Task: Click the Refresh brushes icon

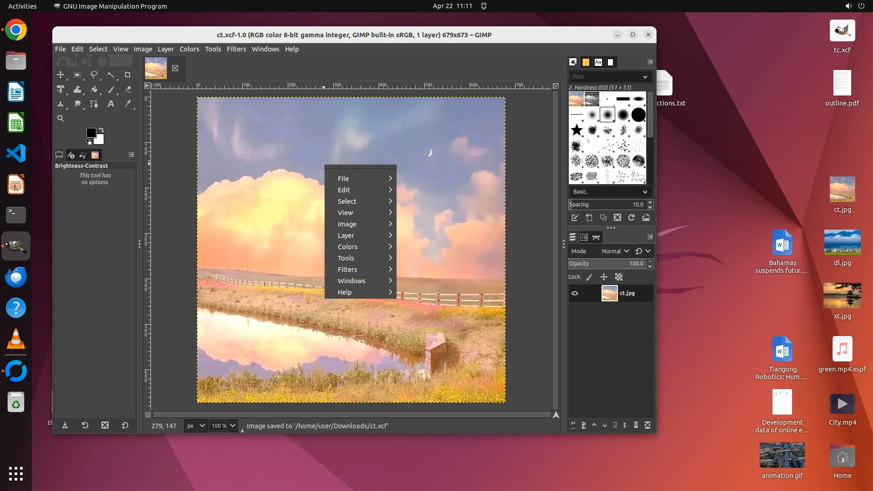Action: point(632,218)
